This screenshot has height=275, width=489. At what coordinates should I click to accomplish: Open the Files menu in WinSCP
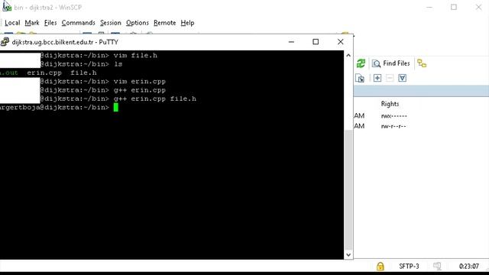[x=50, y=23]
